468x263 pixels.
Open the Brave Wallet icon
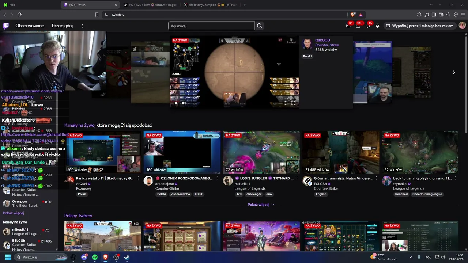[x=441, y=15]
